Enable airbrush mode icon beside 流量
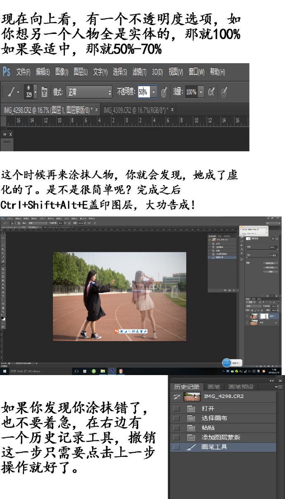The image size is (285, 499). coord(211,92)
